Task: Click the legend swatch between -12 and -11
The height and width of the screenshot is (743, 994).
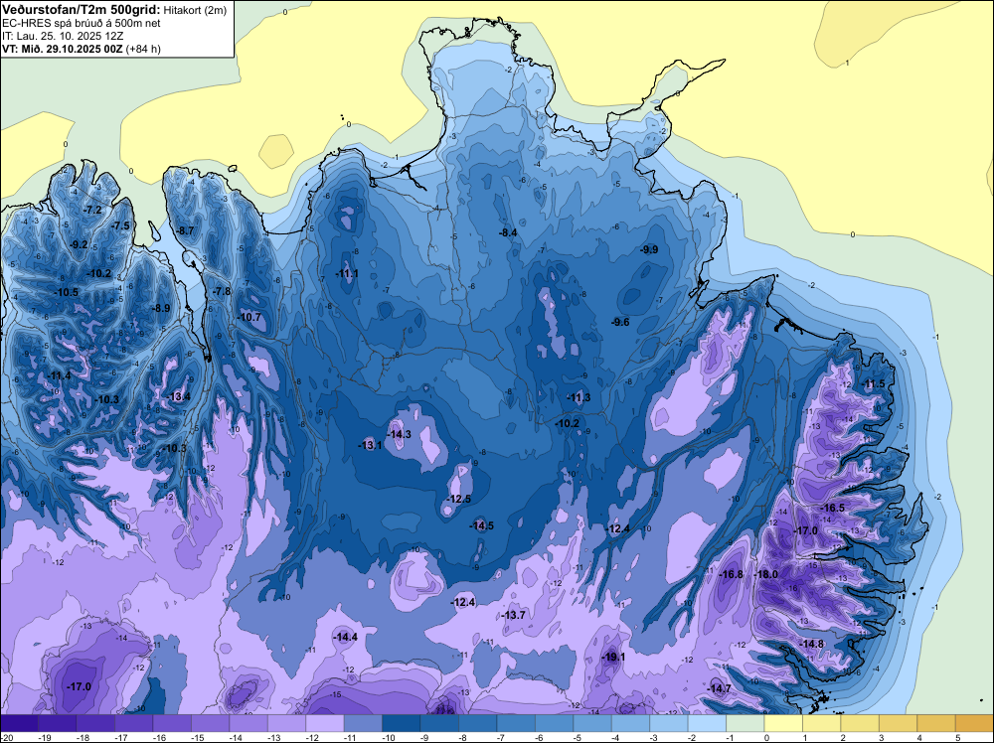Action: pyautogui.click(x=325, y=723)
